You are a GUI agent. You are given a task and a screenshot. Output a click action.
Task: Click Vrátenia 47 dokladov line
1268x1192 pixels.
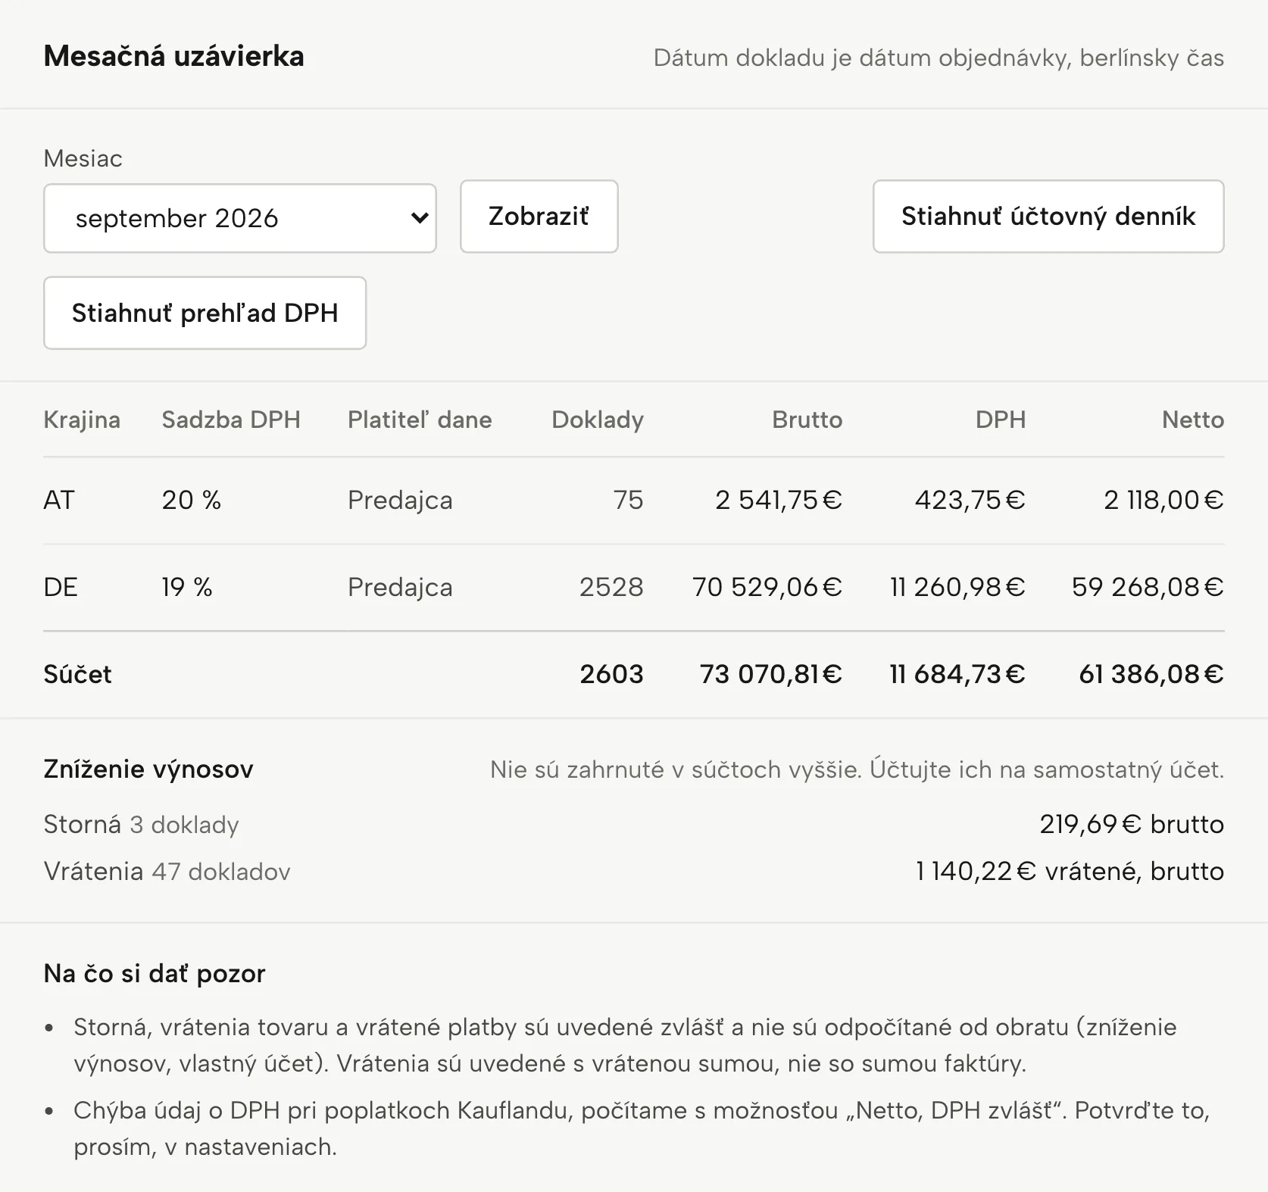point(167,871)
